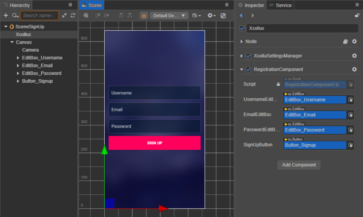Click the pink SIGN UP button in scene

point(155,143)
